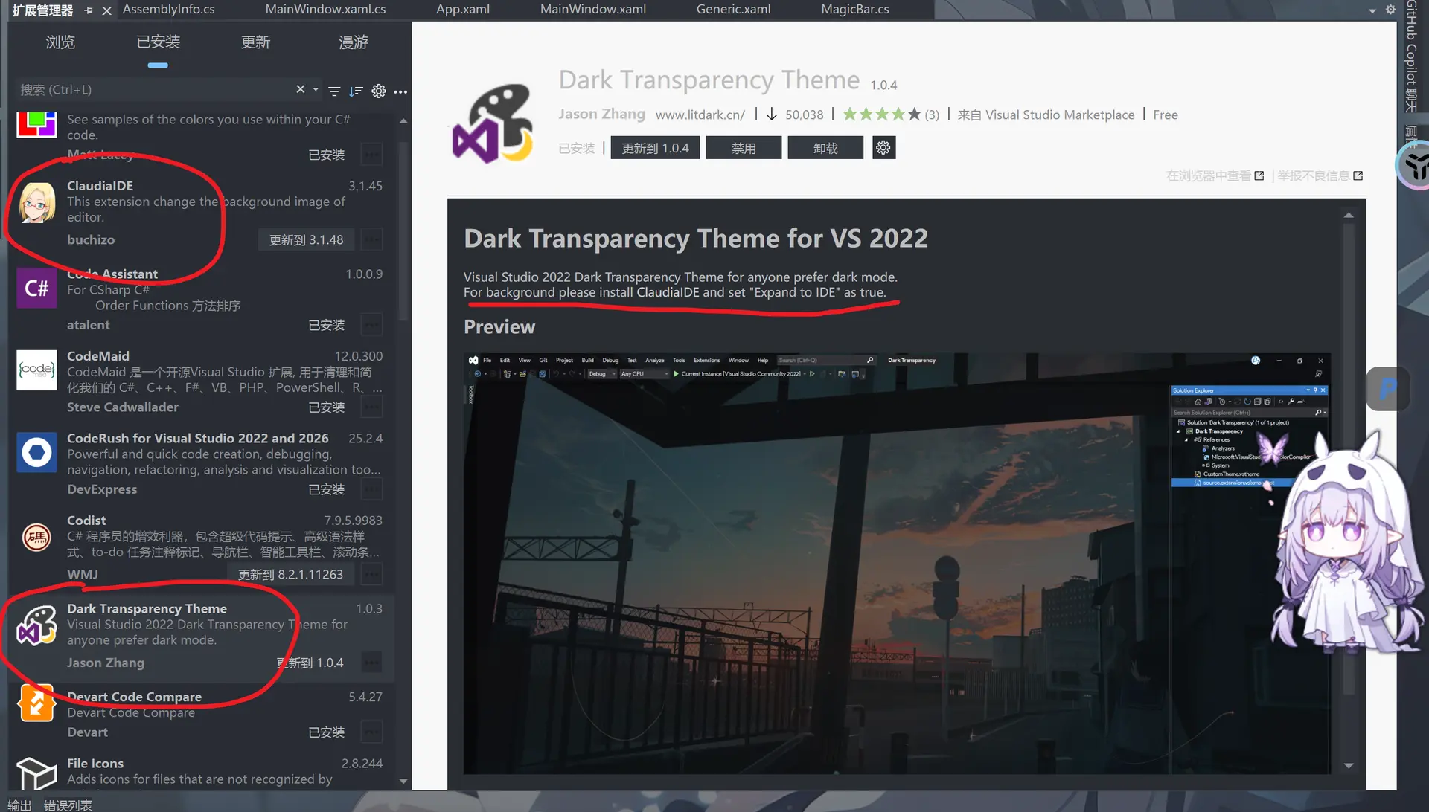Select the CodeMaid extension icon
The image size is (1429, 812).
tap(36, 370)
